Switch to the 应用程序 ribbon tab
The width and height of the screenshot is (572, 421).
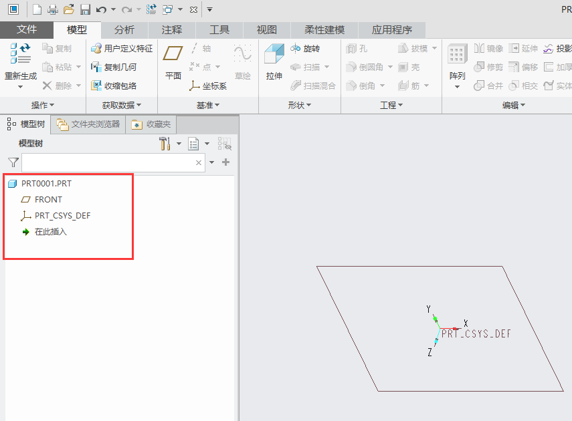392,30
